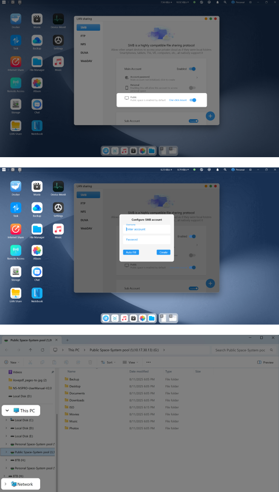Add a new File Explorer tab
The image size is (279, 492).
coord(67,340)
